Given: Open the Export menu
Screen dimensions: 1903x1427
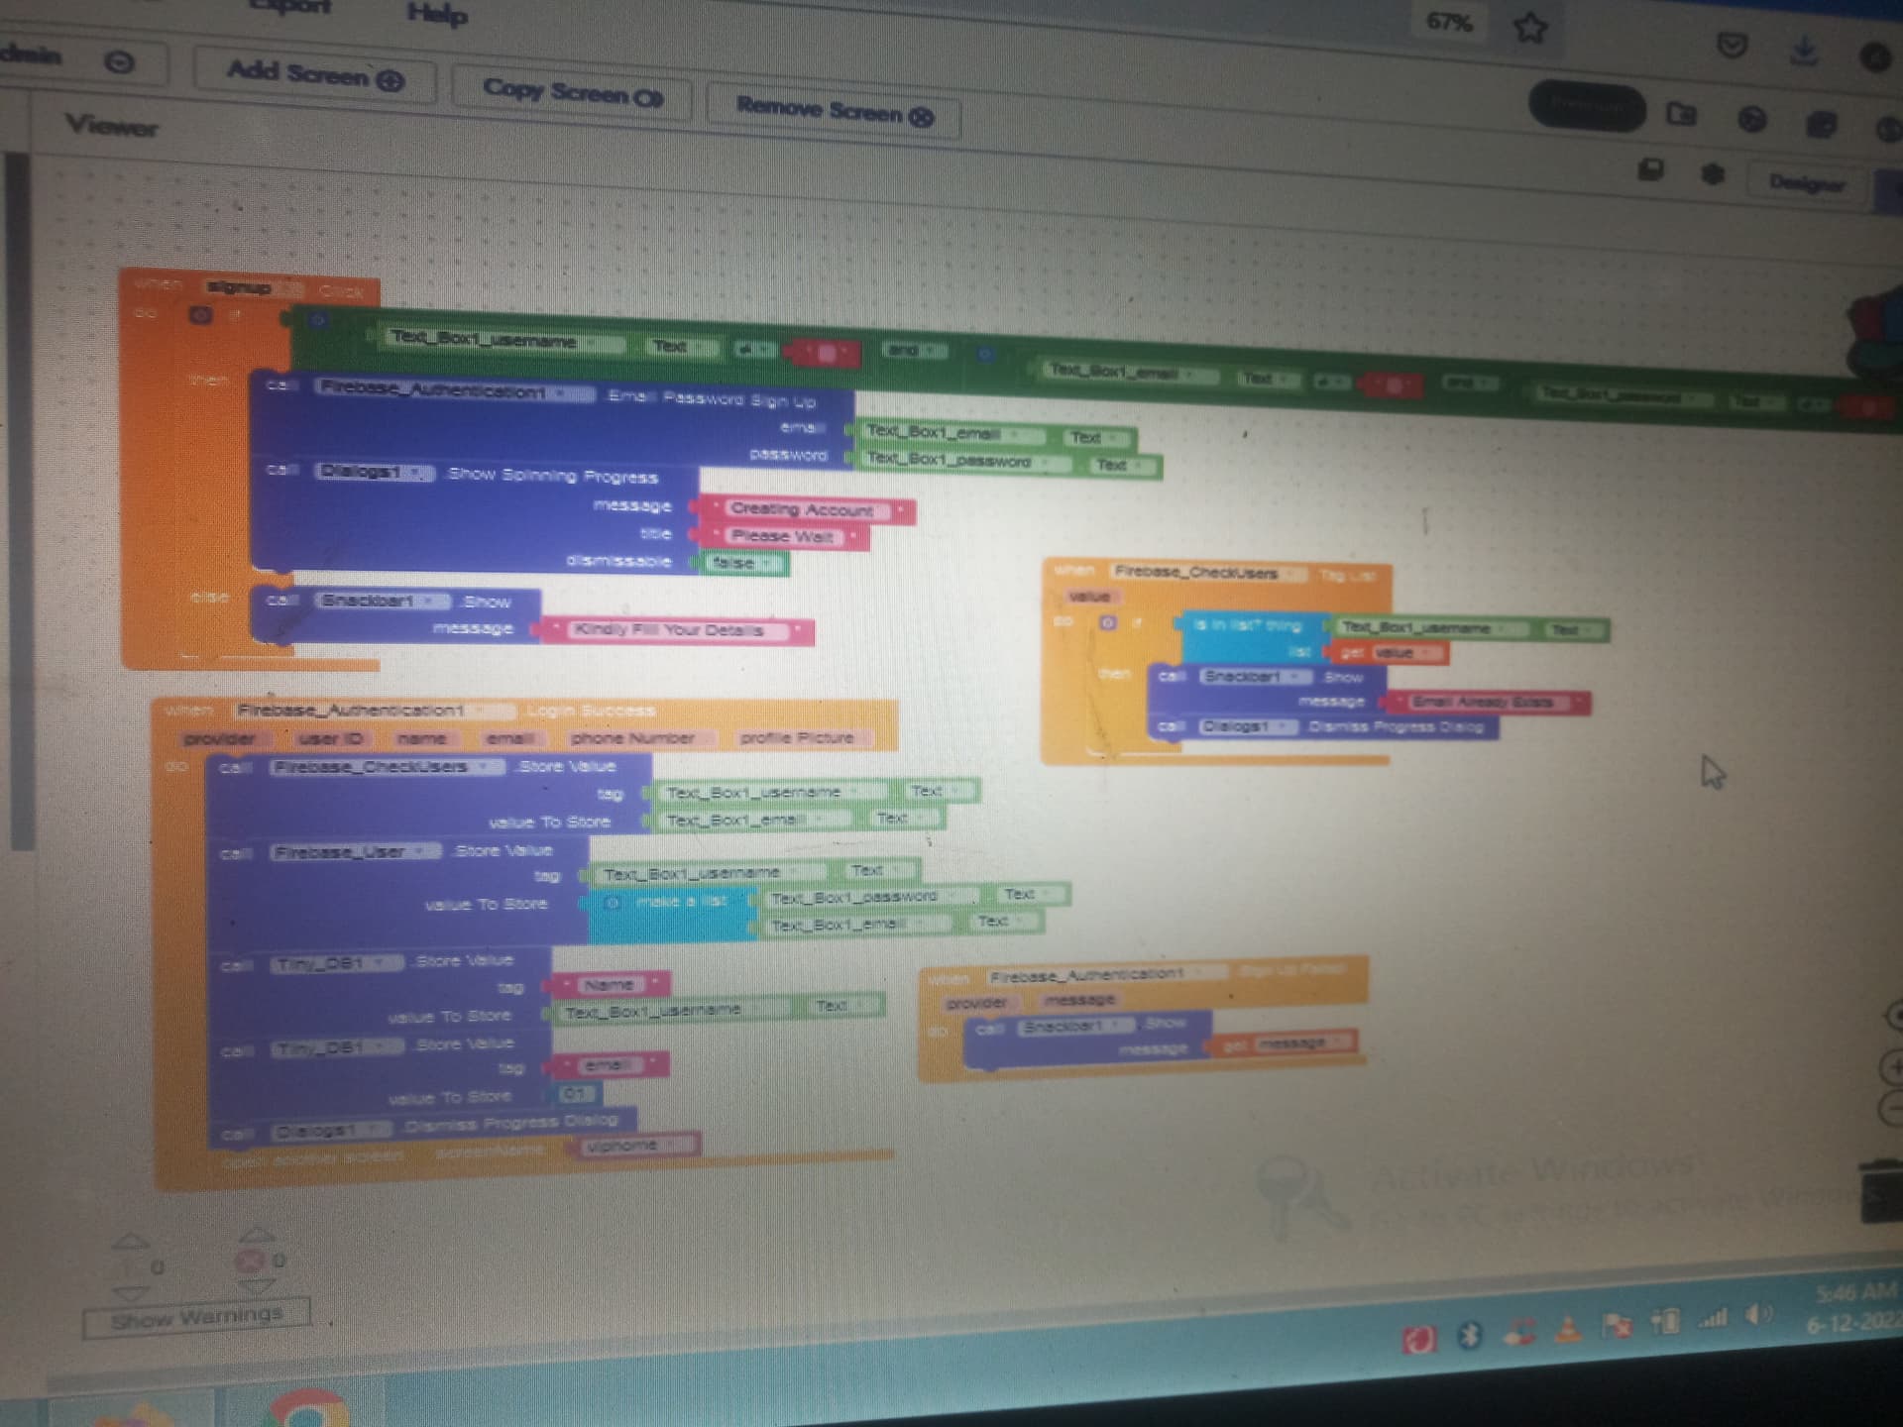Looking at the screenshot, I should click(289, 6).
